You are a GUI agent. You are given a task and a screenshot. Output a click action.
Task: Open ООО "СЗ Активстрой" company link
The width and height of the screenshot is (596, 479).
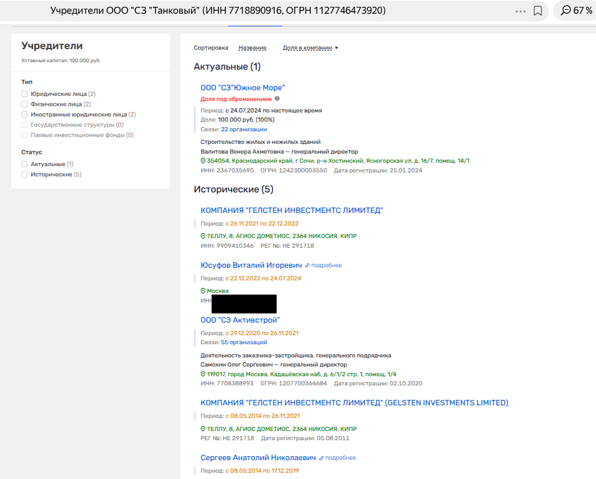pos(240,320)
